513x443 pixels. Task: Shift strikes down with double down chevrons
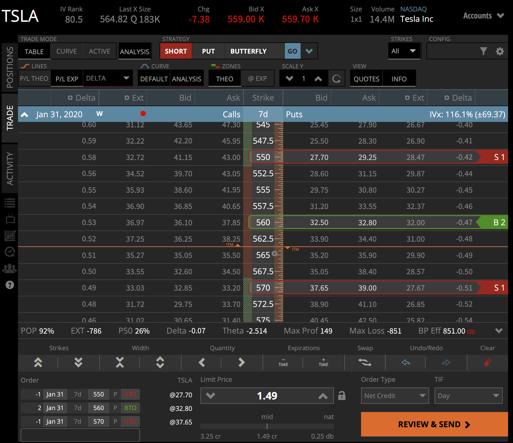(x=78, y=362)
